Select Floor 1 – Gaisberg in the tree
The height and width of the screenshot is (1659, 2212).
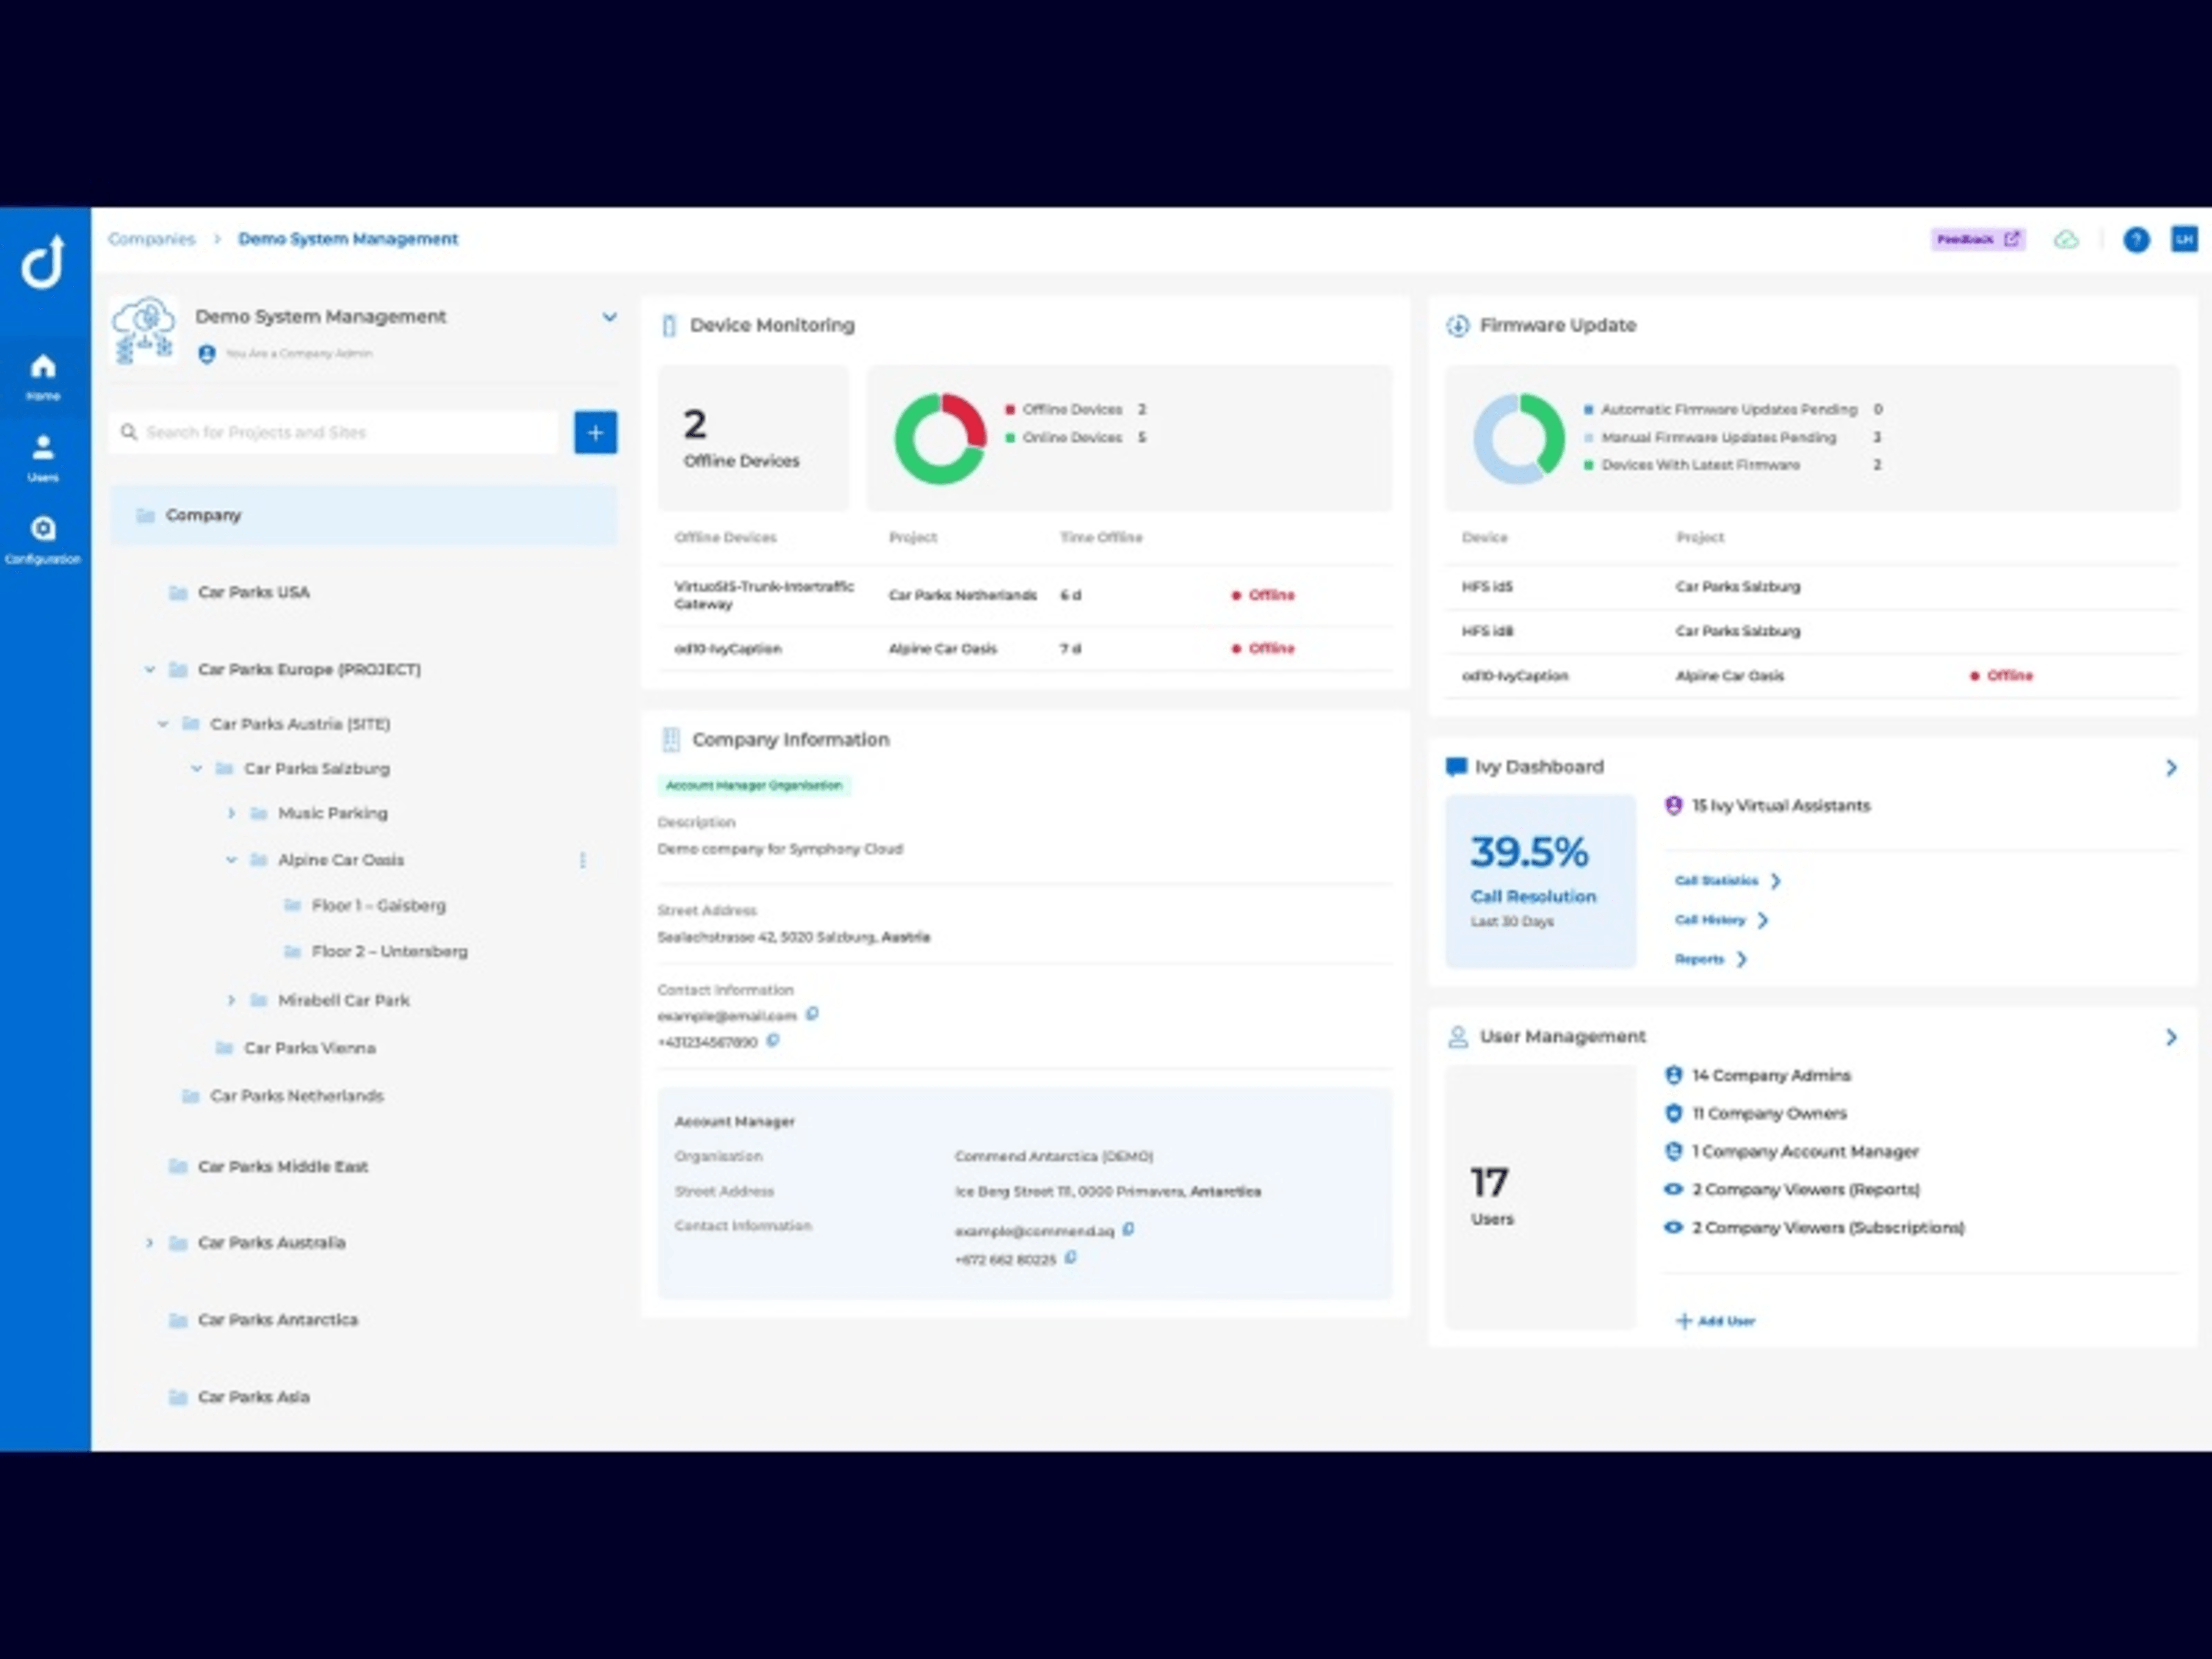pyautogui.click(x=379, y=906)
